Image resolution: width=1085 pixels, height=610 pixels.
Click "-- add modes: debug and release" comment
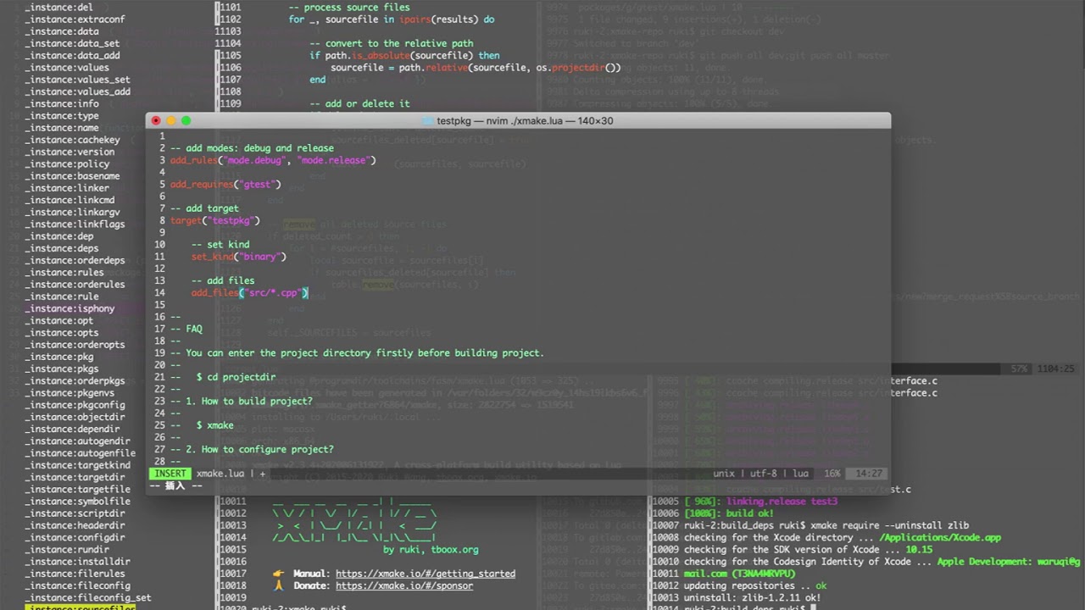click(x=252, y=148)
